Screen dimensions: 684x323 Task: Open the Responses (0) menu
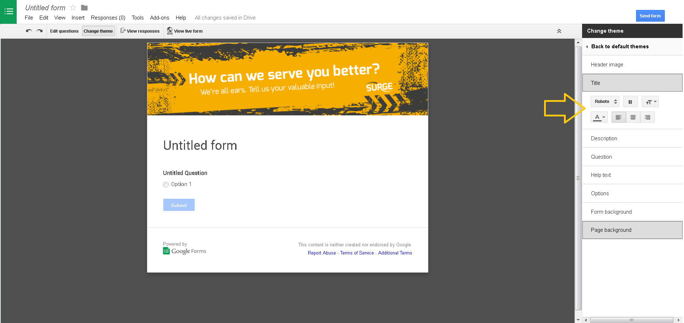(x=108, y=18)
